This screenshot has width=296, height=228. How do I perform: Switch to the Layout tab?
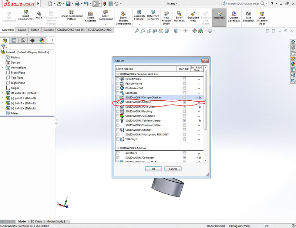click(x=22, y=30)
